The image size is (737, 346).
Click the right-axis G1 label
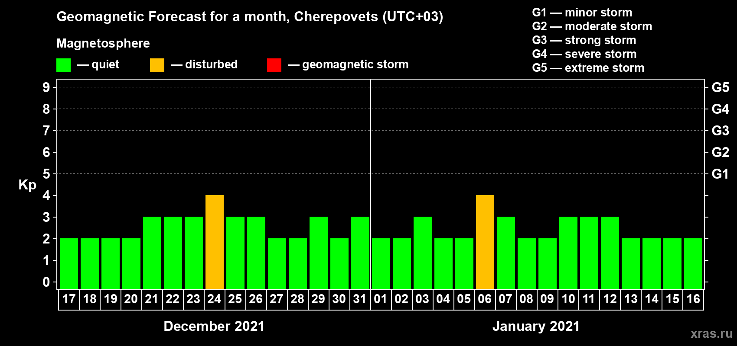720,174
